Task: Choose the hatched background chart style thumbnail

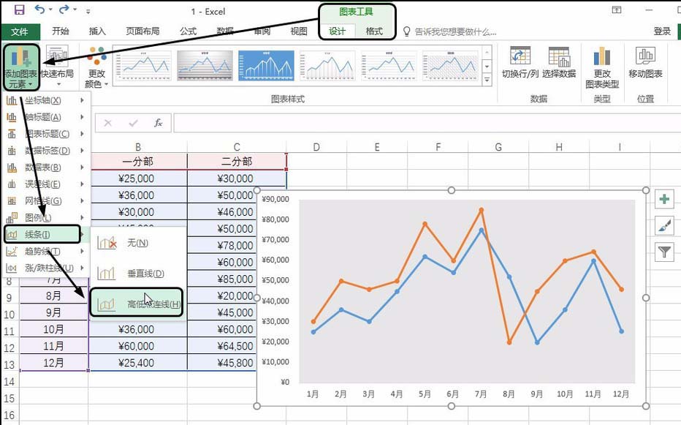Action: [x=450, y=65]
